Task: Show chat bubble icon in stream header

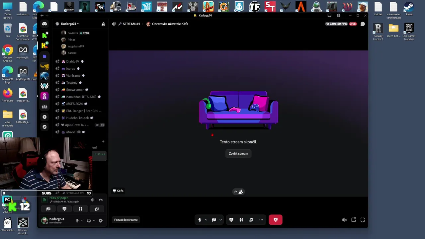Action: click(363, 24)
